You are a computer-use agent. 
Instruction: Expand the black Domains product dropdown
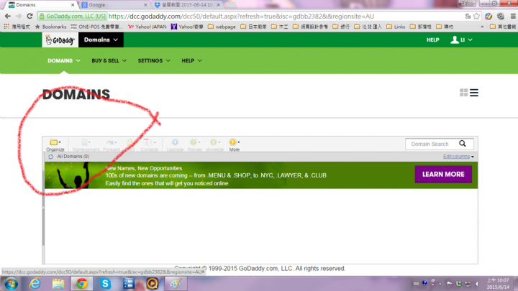[101, 40]
